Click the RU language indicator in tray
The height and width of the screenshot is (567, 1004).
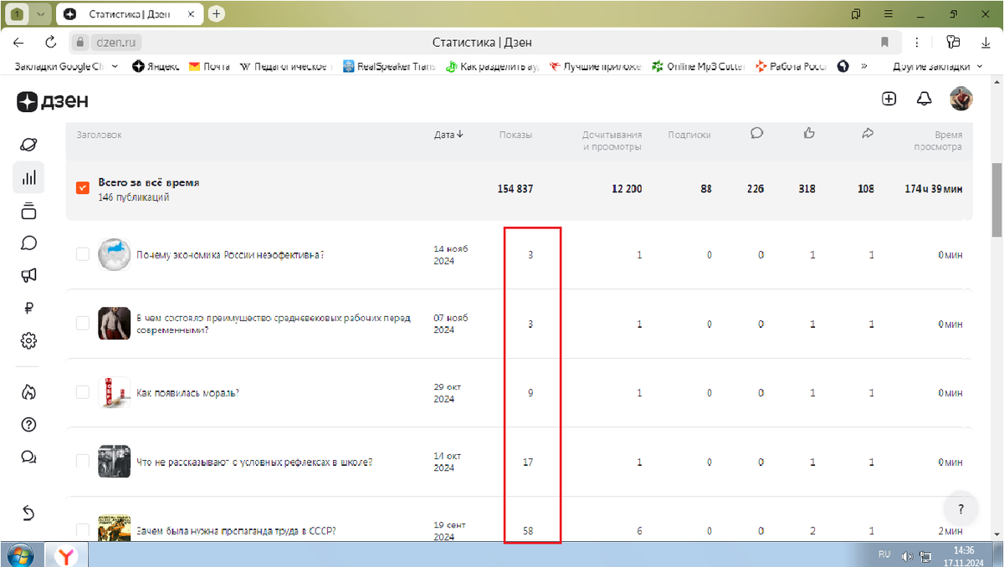884,554
